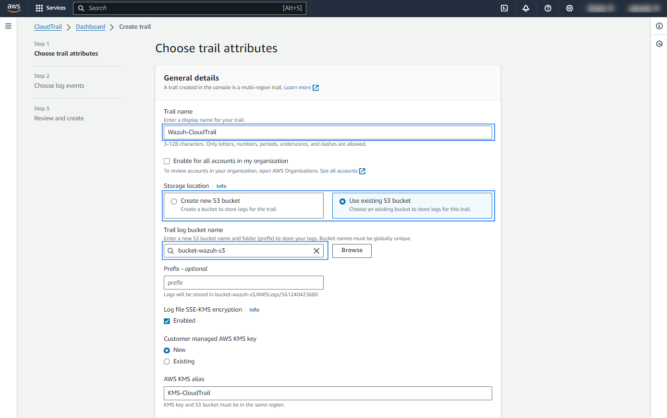Open the help question mark icon
This screenshot has width=667, height=418.
click(x=548, y=8)
